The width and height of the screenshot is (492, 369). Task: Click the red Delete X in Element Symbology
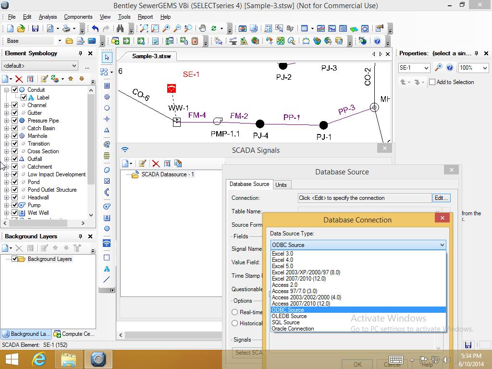click(x=19, y=79)
